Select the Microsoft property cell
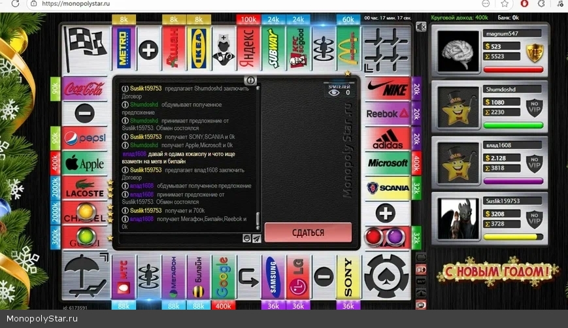568x328 pixels. pos(387,163)
